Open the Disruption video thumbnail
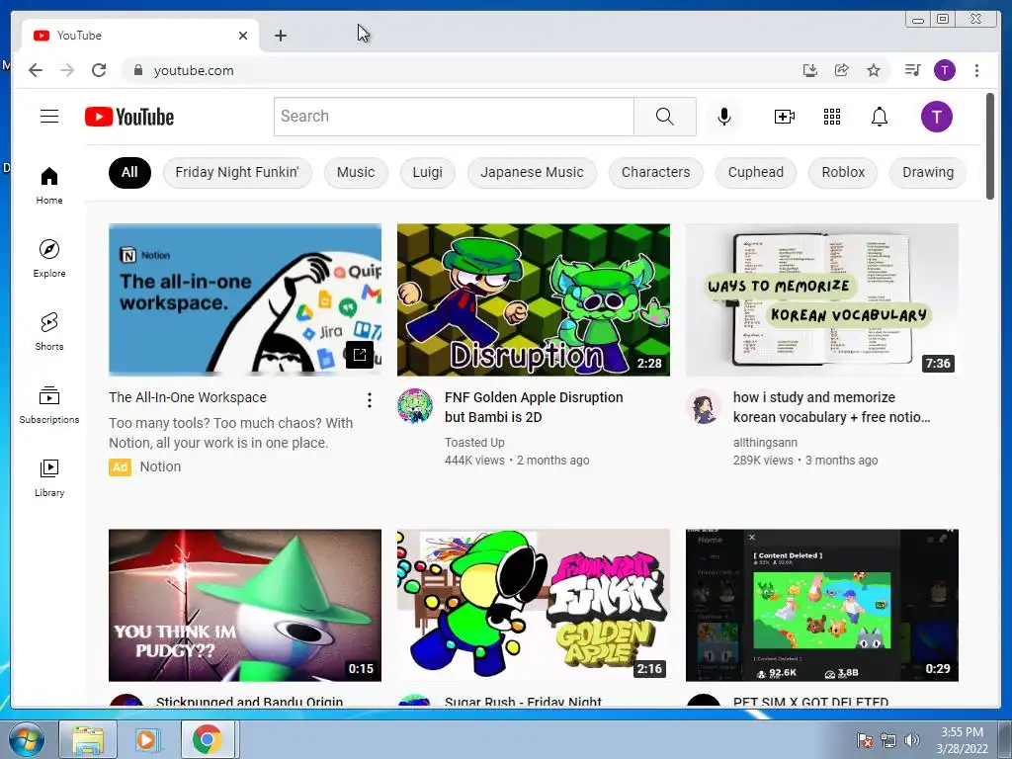The width and height of the screenshot is (1012, 759). pyautogui.click(x=533, y=299)
